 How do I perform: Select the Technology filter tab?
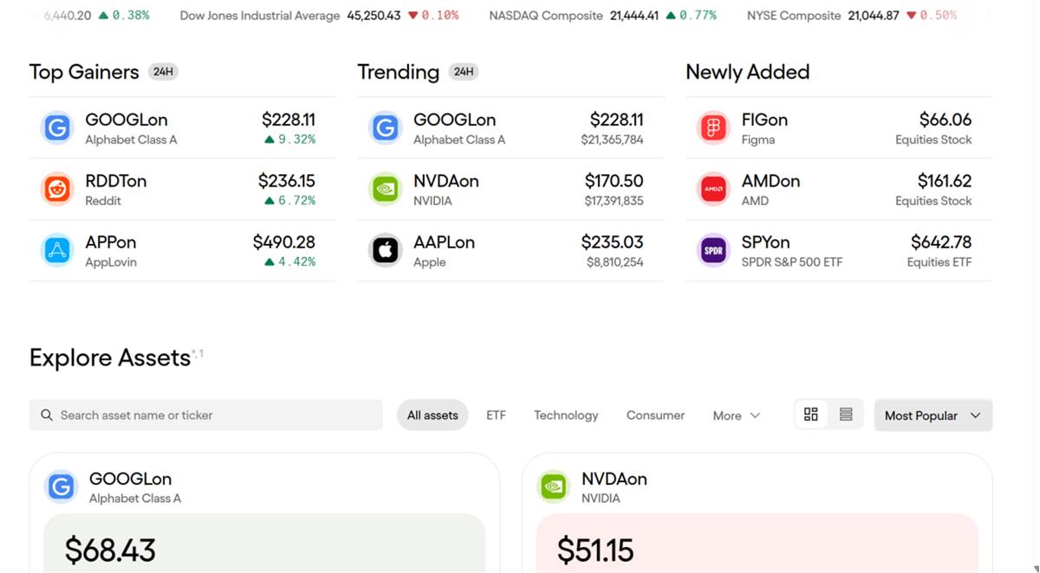tap(566, 415)
